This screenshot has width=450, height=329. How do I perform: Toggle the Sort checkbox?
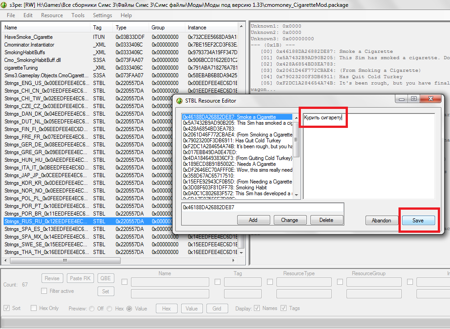coord(7,308)
